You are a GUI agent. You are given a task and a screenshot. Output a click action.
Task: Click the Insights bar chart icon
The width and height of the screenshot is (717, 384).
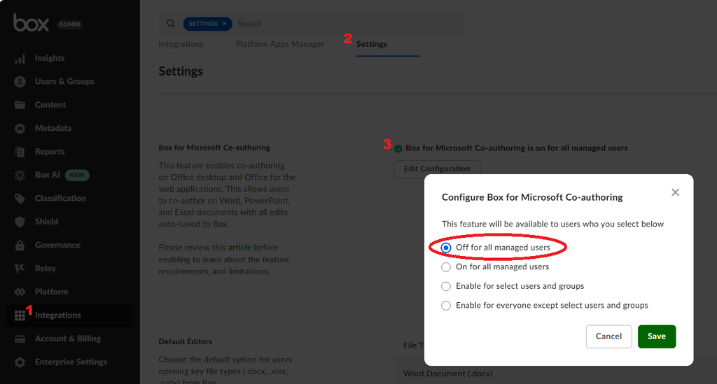click(20, 59)
